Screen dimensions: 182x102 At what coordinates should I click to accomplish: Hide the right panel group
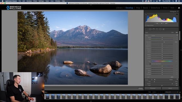point(181,50)
